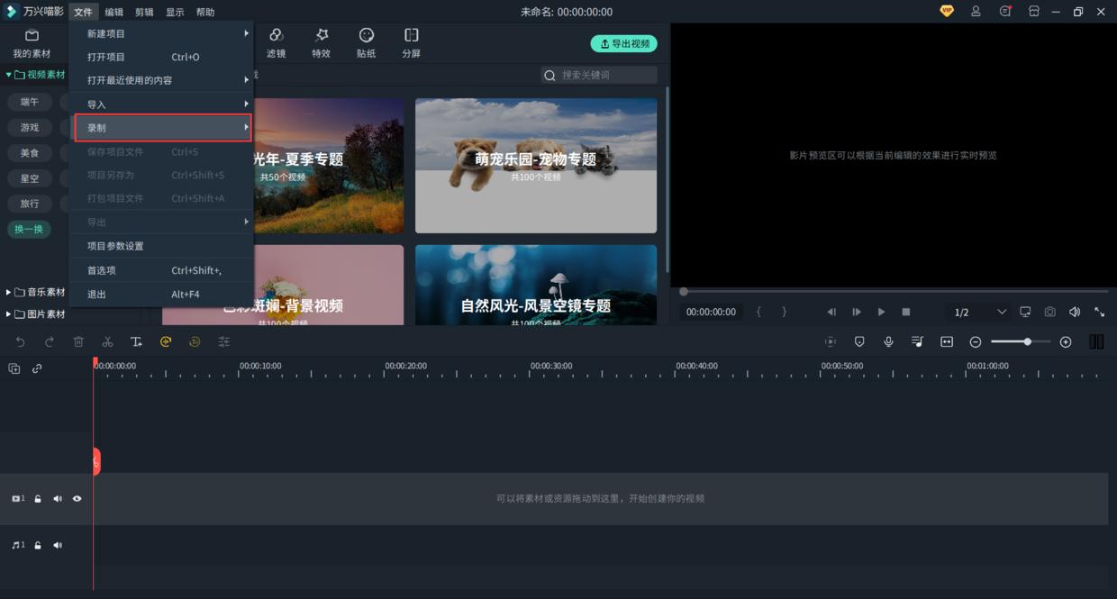Click the add track icon above the tracks
The image size is (1117, 599).
14,368
